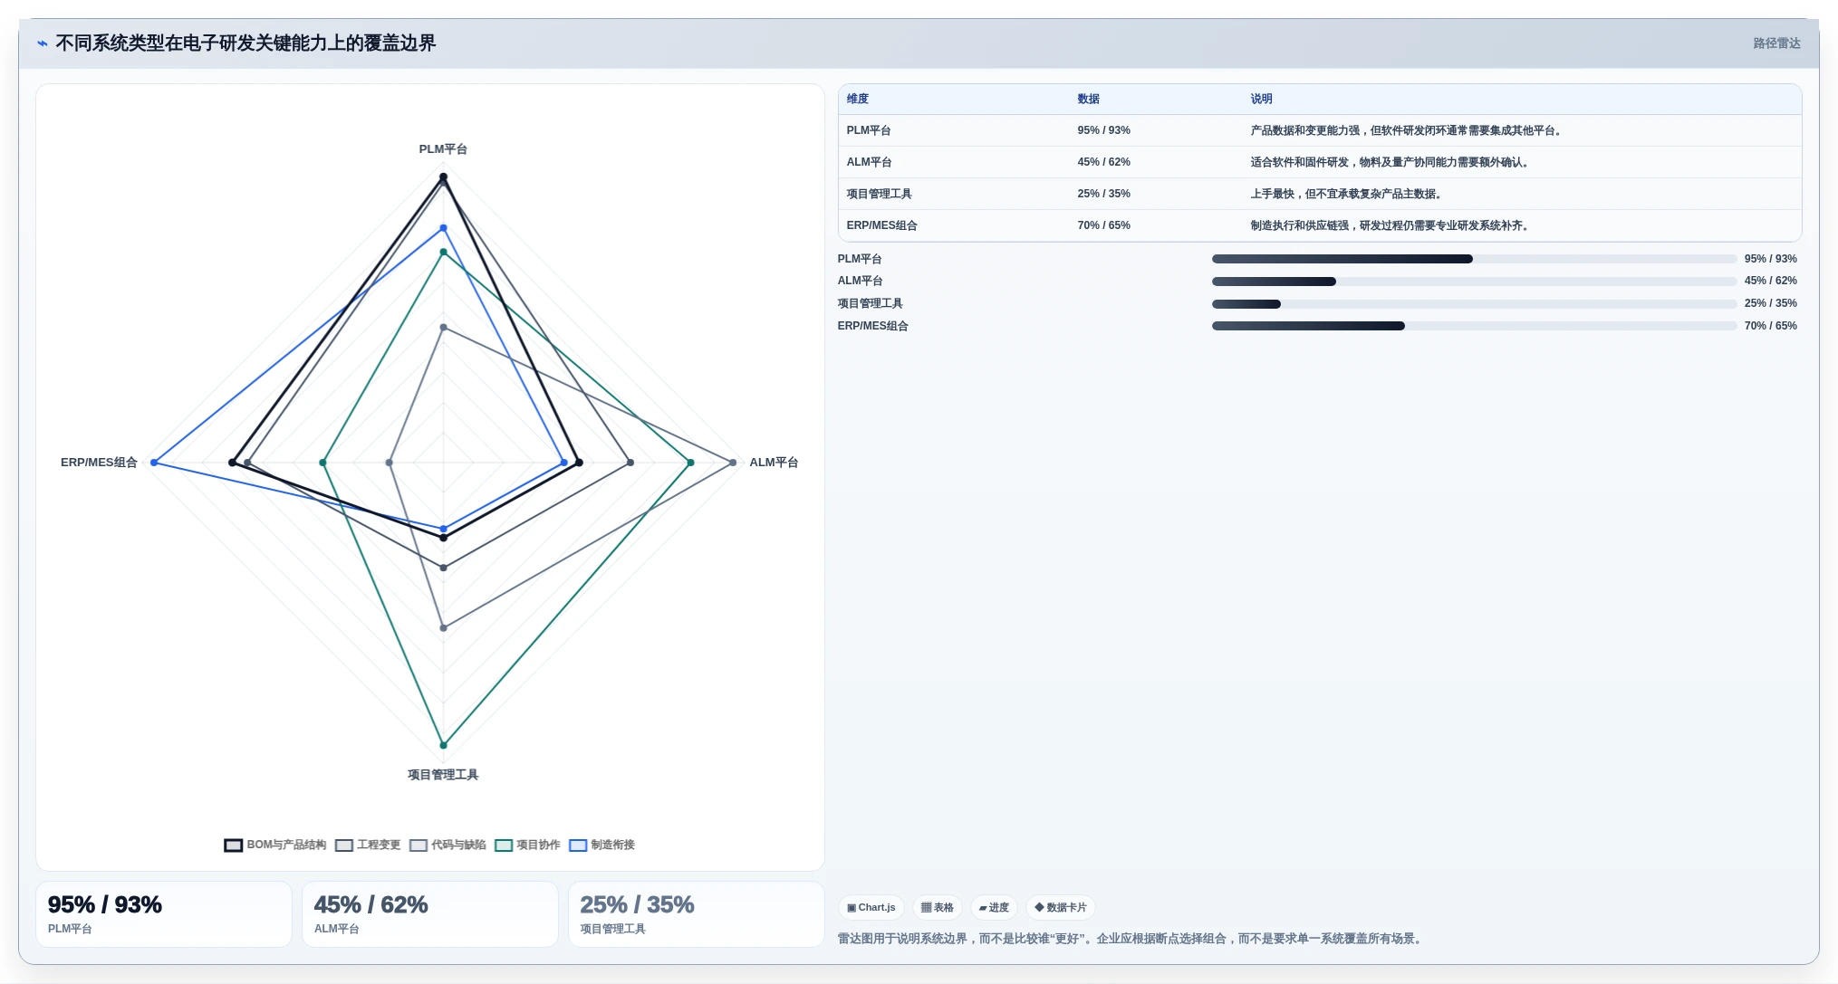The width and height of the screenshot is (1838, 984).
Task: Click the 项目管理工具 progress bar
Action: (x=1474, y=304)
